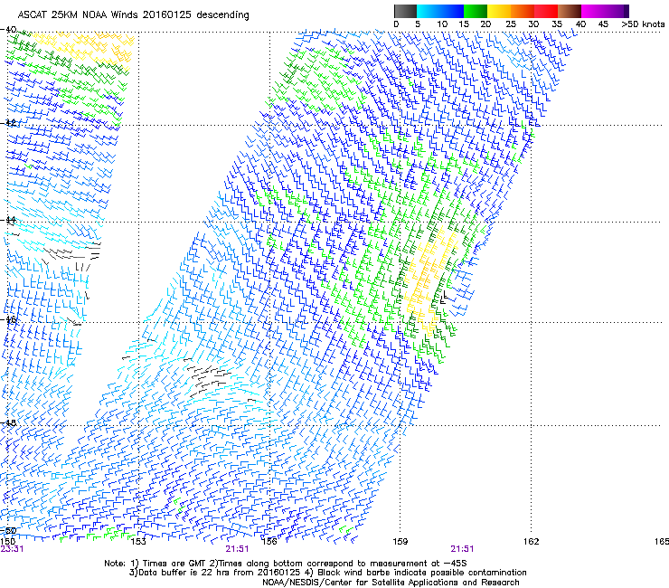
Task: Click the '162' longitude axis label
Action: (531, 542)
